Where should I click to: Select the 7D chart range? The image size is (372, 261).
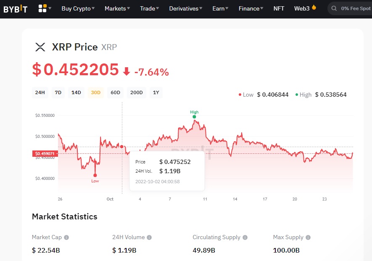(58, 92)
